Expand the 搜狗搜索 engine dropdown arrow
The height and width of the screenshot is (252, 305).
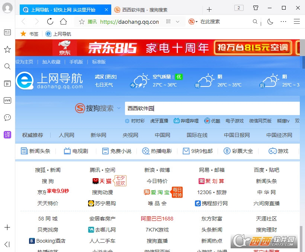tap(119, 108)
